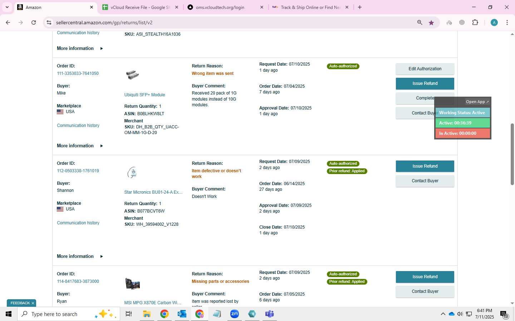515x321 pixels.
Task: Expand More information for the Mike order
Action: click(80, 146)
